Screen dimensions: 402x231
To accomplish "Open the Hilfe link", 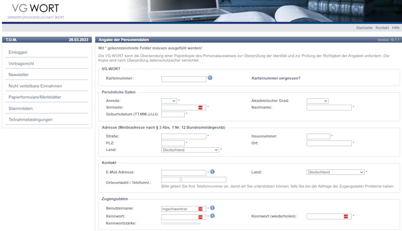I will pyautogui.click(x=395, y=28).
